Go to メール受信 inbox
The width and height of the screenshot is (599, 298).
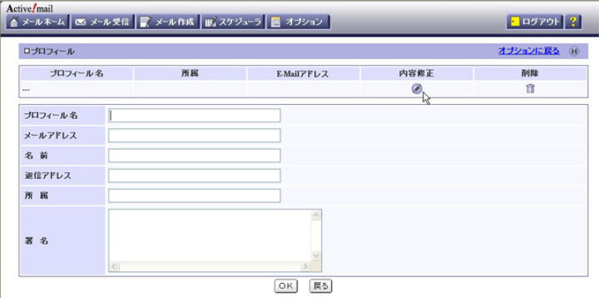pyautogui.click(x=103, y=22)
